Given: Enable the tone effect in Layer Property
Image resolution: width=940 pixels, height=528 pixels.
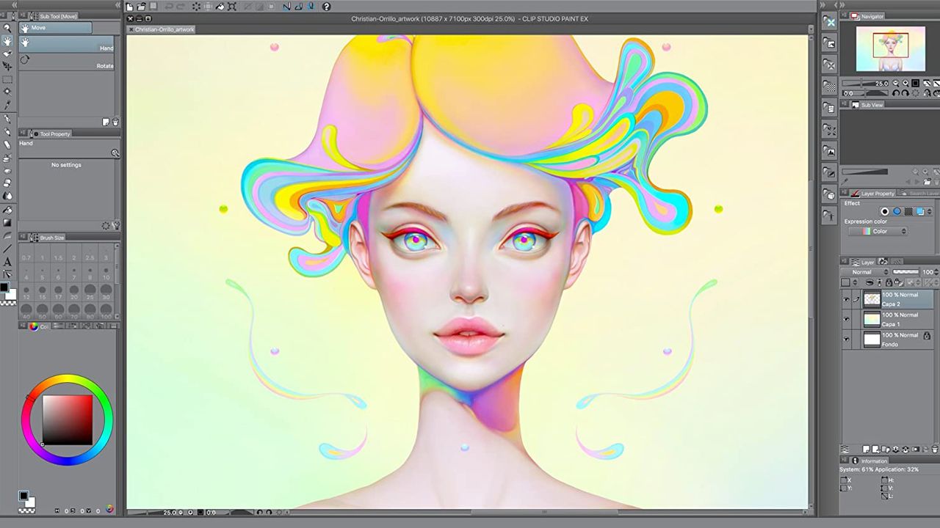Looking at the screenshot, I should 908,211.
